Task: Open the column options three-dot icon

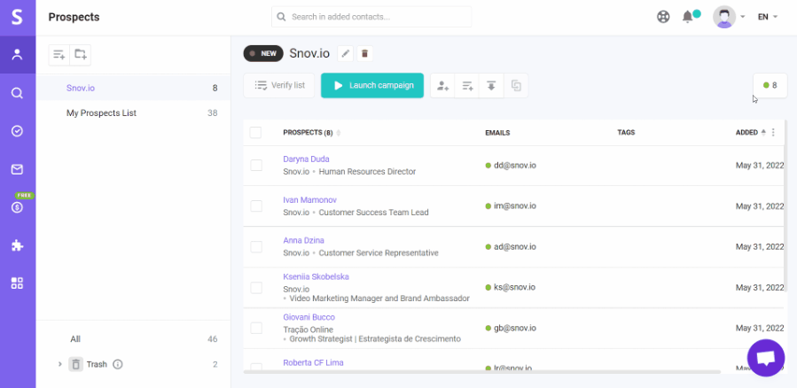Action: tap(773, 133)
